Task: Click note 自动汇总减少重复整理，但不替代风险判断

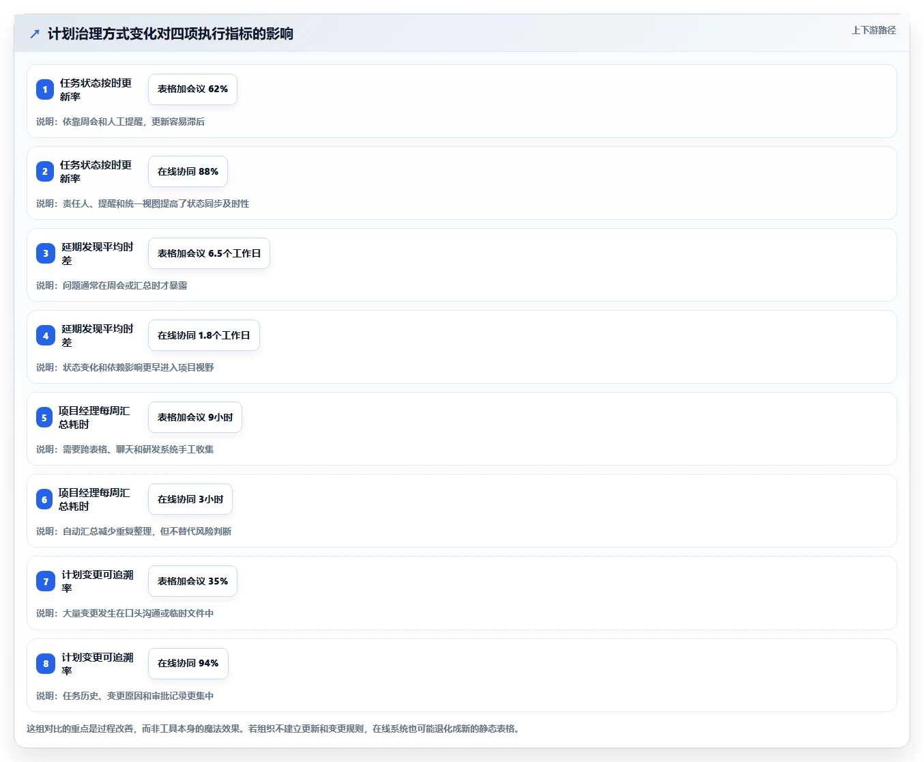Action: click(x=147, y=531)
